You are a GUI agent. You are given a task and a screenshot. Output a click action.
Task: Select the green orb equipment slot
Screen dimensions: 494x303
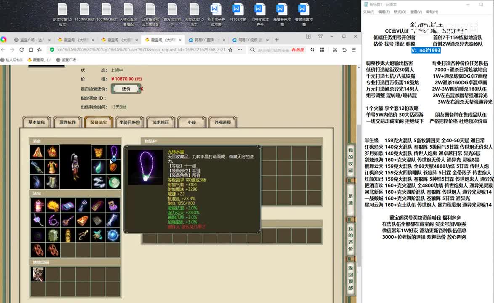click(x=114, y=182)
